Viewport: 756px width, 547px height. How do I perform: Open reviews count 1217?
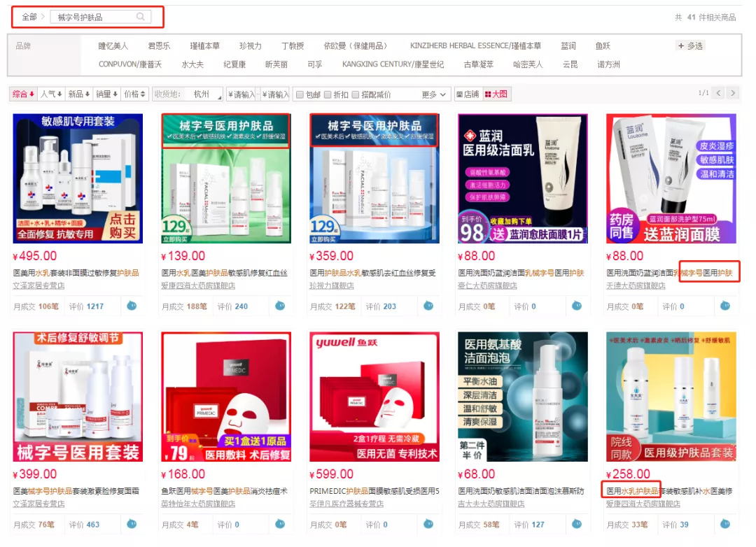[x=95, y=306]
